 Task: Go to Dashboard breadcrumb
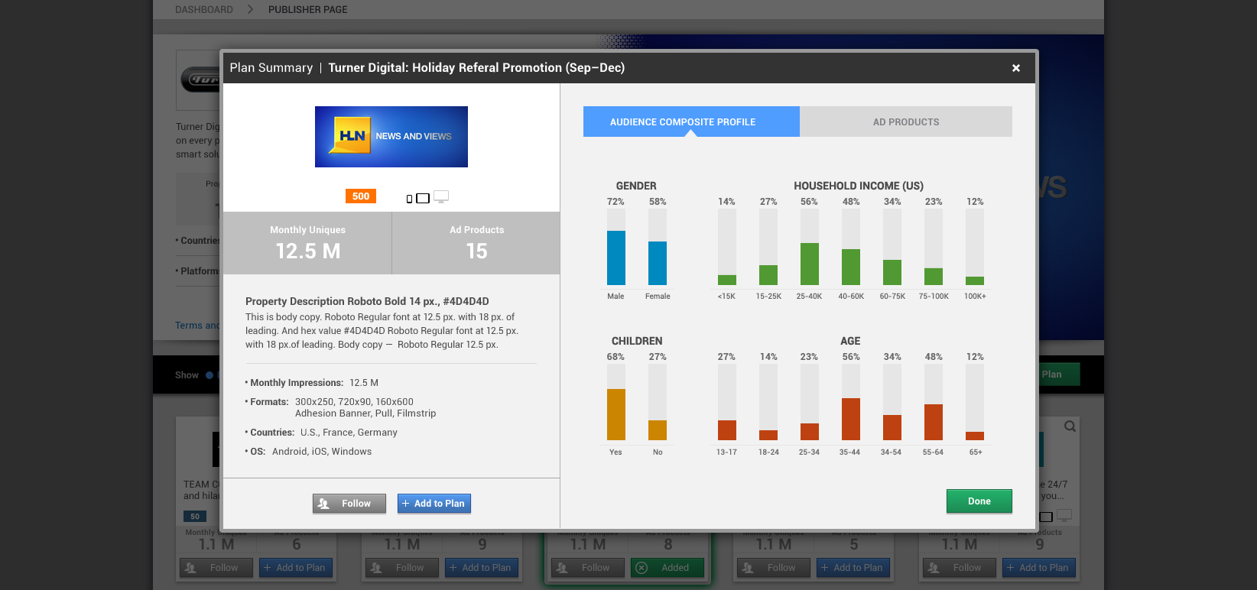(204, 9)
